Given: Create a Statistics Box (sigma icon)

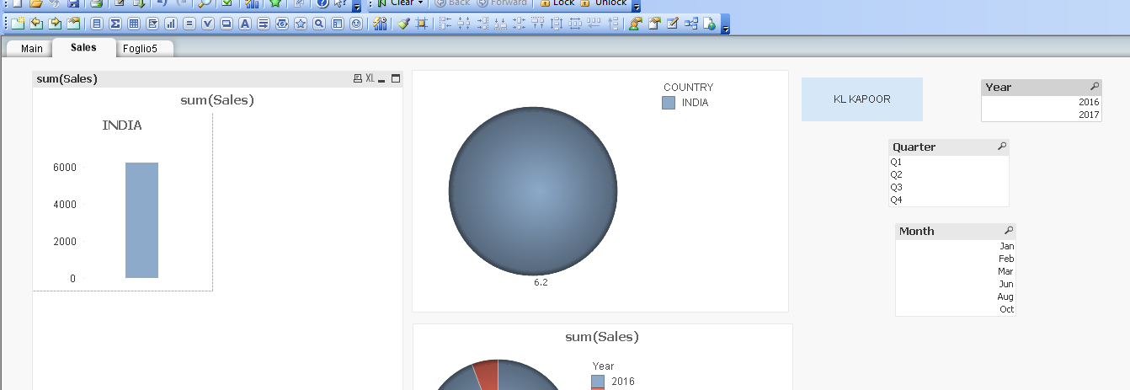Looking at the screenshot, I should click(115, 24).
